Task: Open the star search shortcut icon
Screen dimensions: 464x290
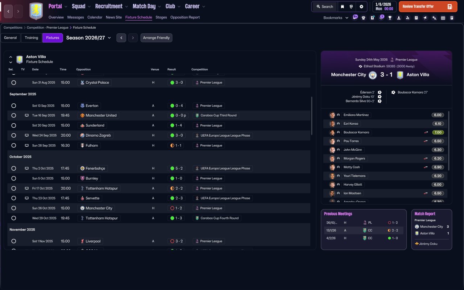Action: 434,18
